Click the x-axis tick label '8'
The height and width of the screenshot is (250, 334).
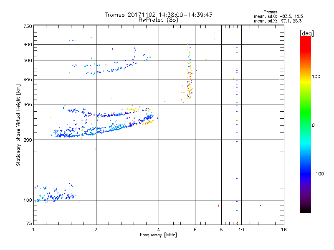tap(221, 230)
